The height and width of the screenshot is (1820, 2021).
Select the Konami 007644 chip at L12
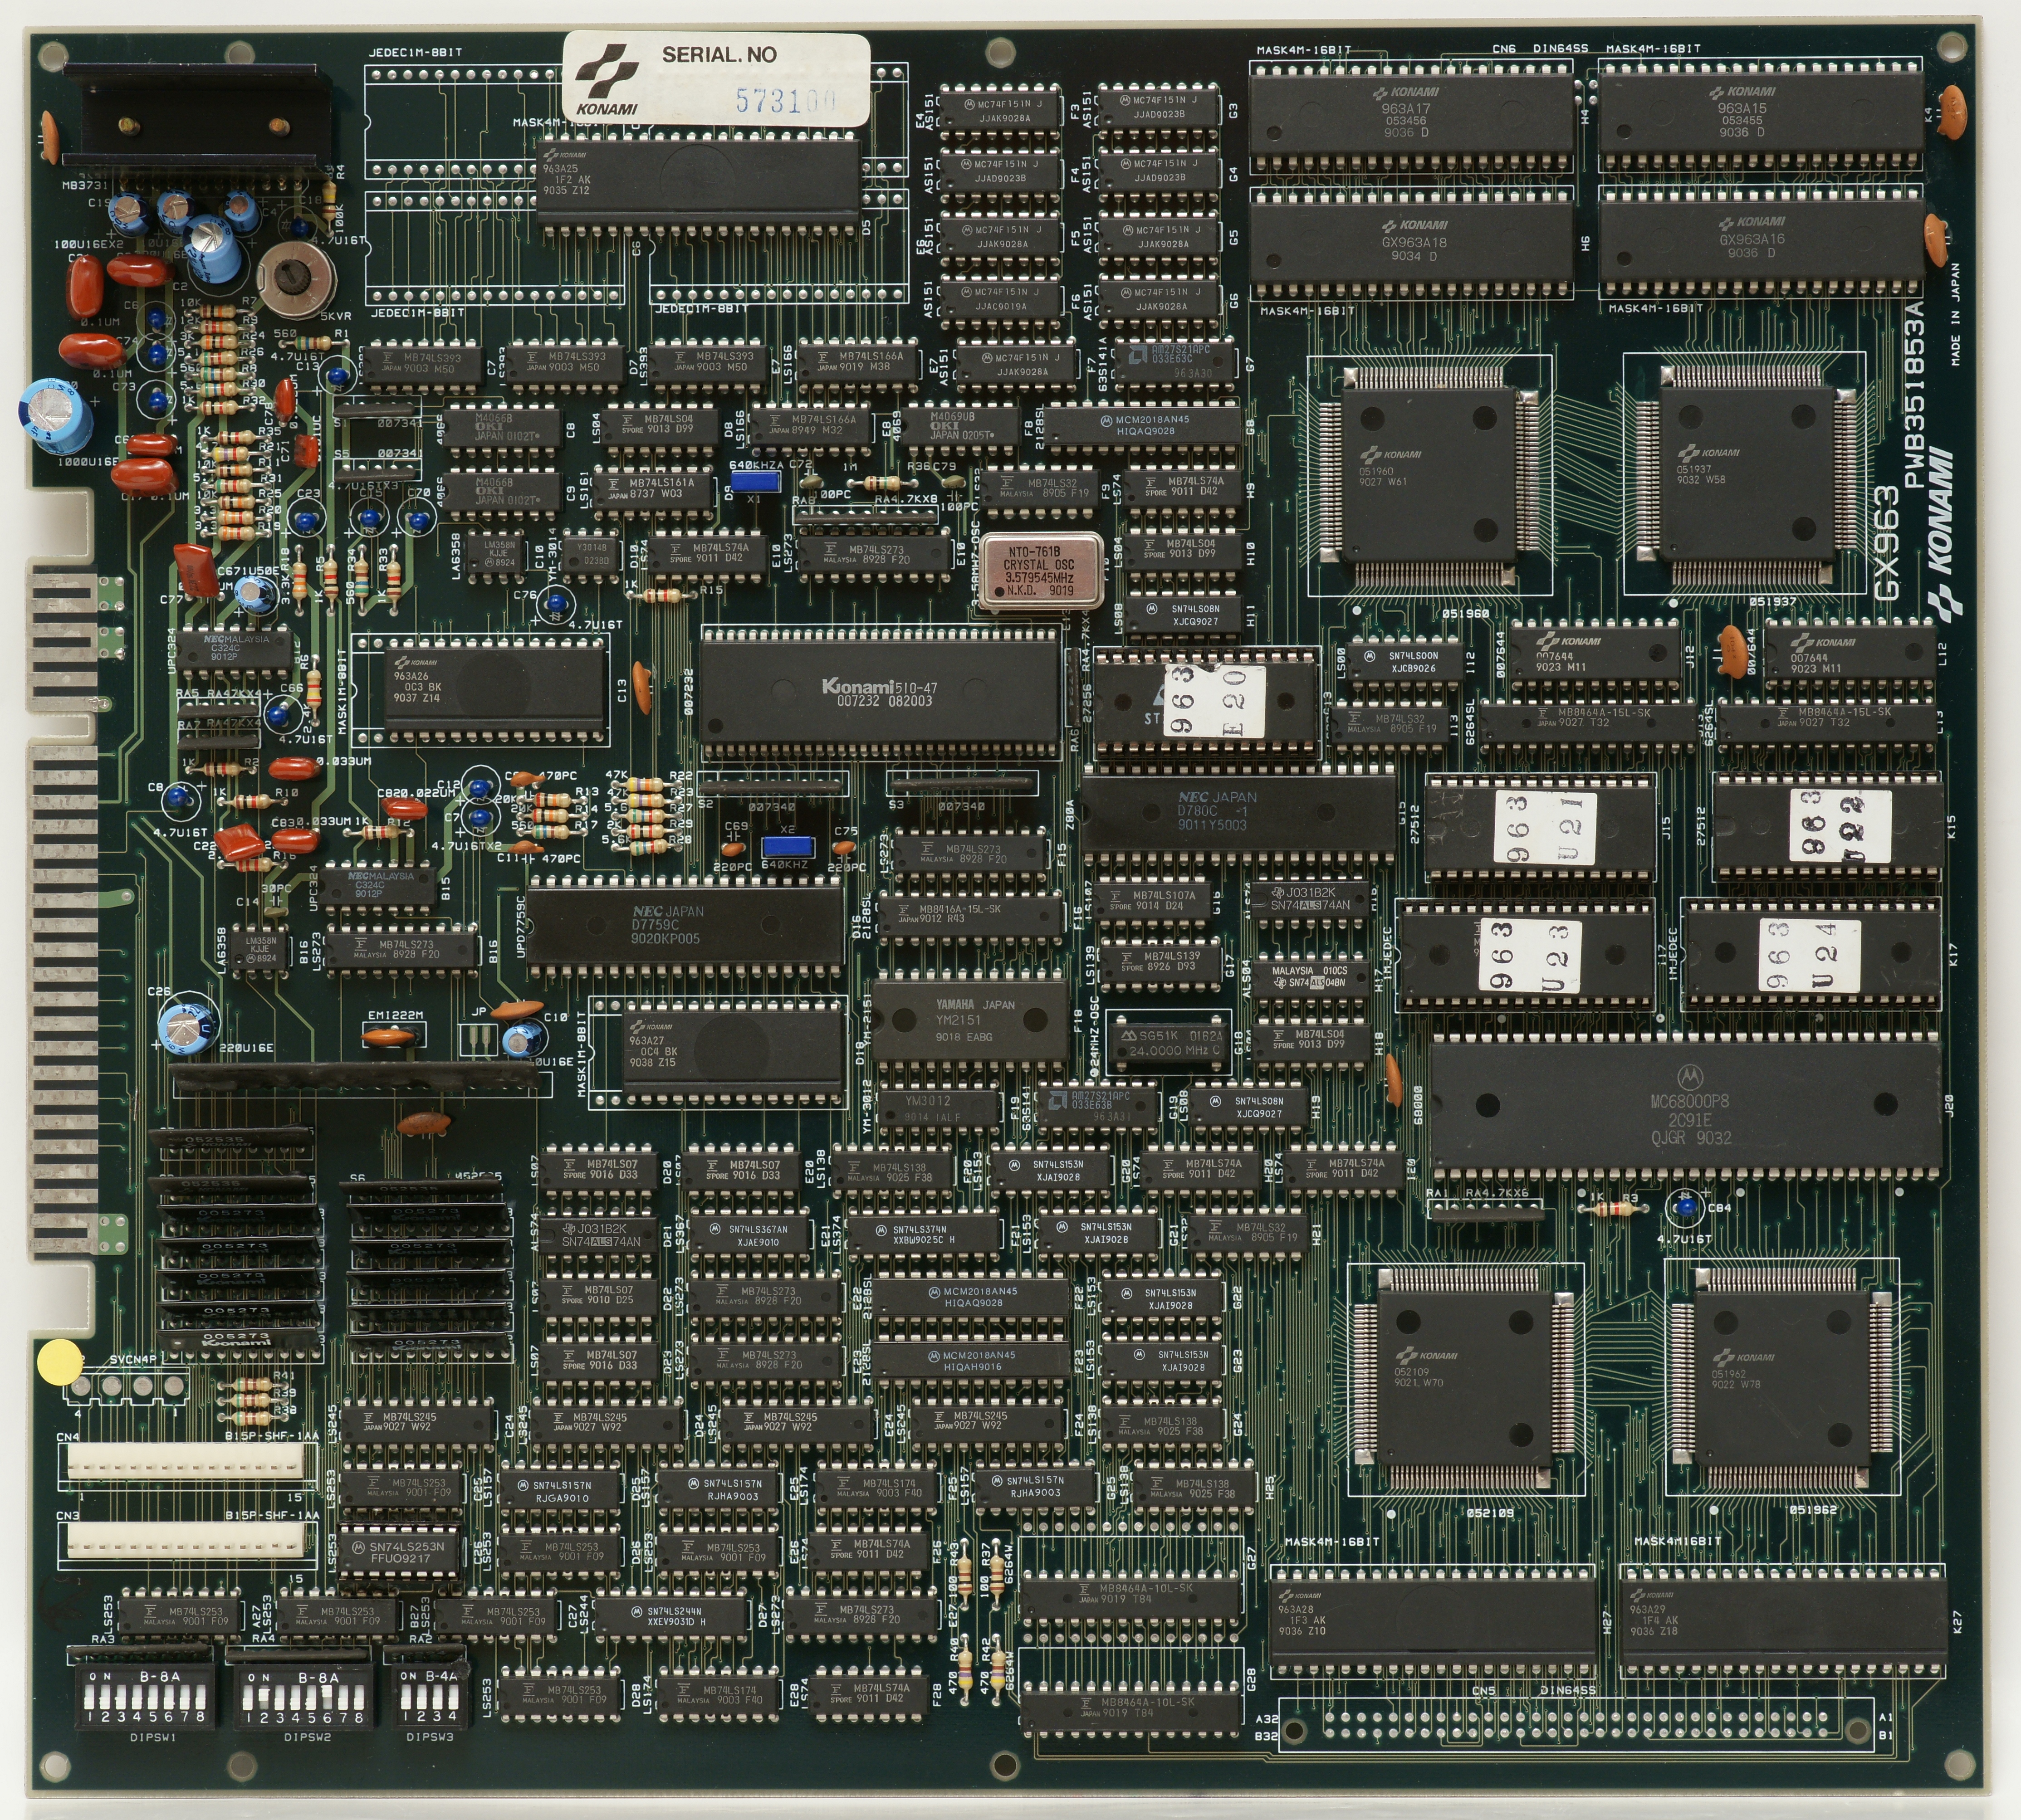[x=1850, y=655]
